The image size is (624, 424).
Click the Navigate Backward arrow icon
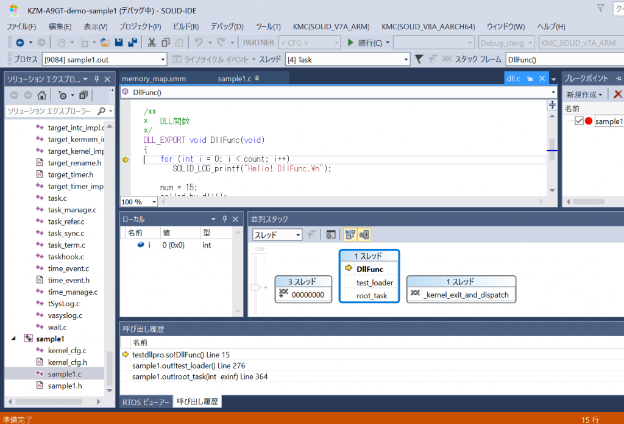tap(19, 42)
